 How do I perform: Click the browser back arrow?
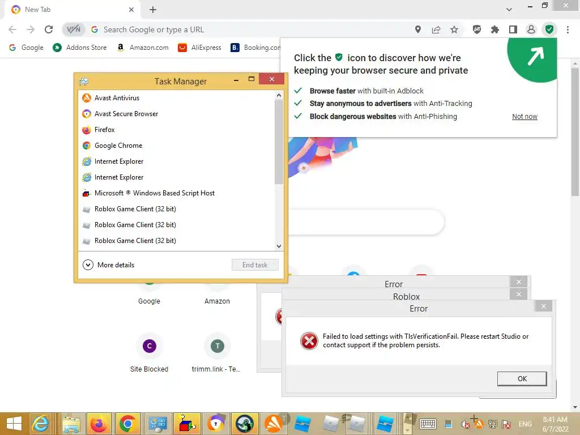12,29
